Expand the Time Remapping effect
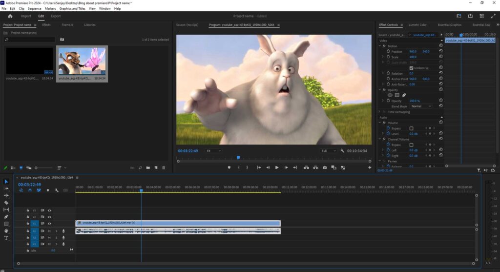 click(379, 112)
